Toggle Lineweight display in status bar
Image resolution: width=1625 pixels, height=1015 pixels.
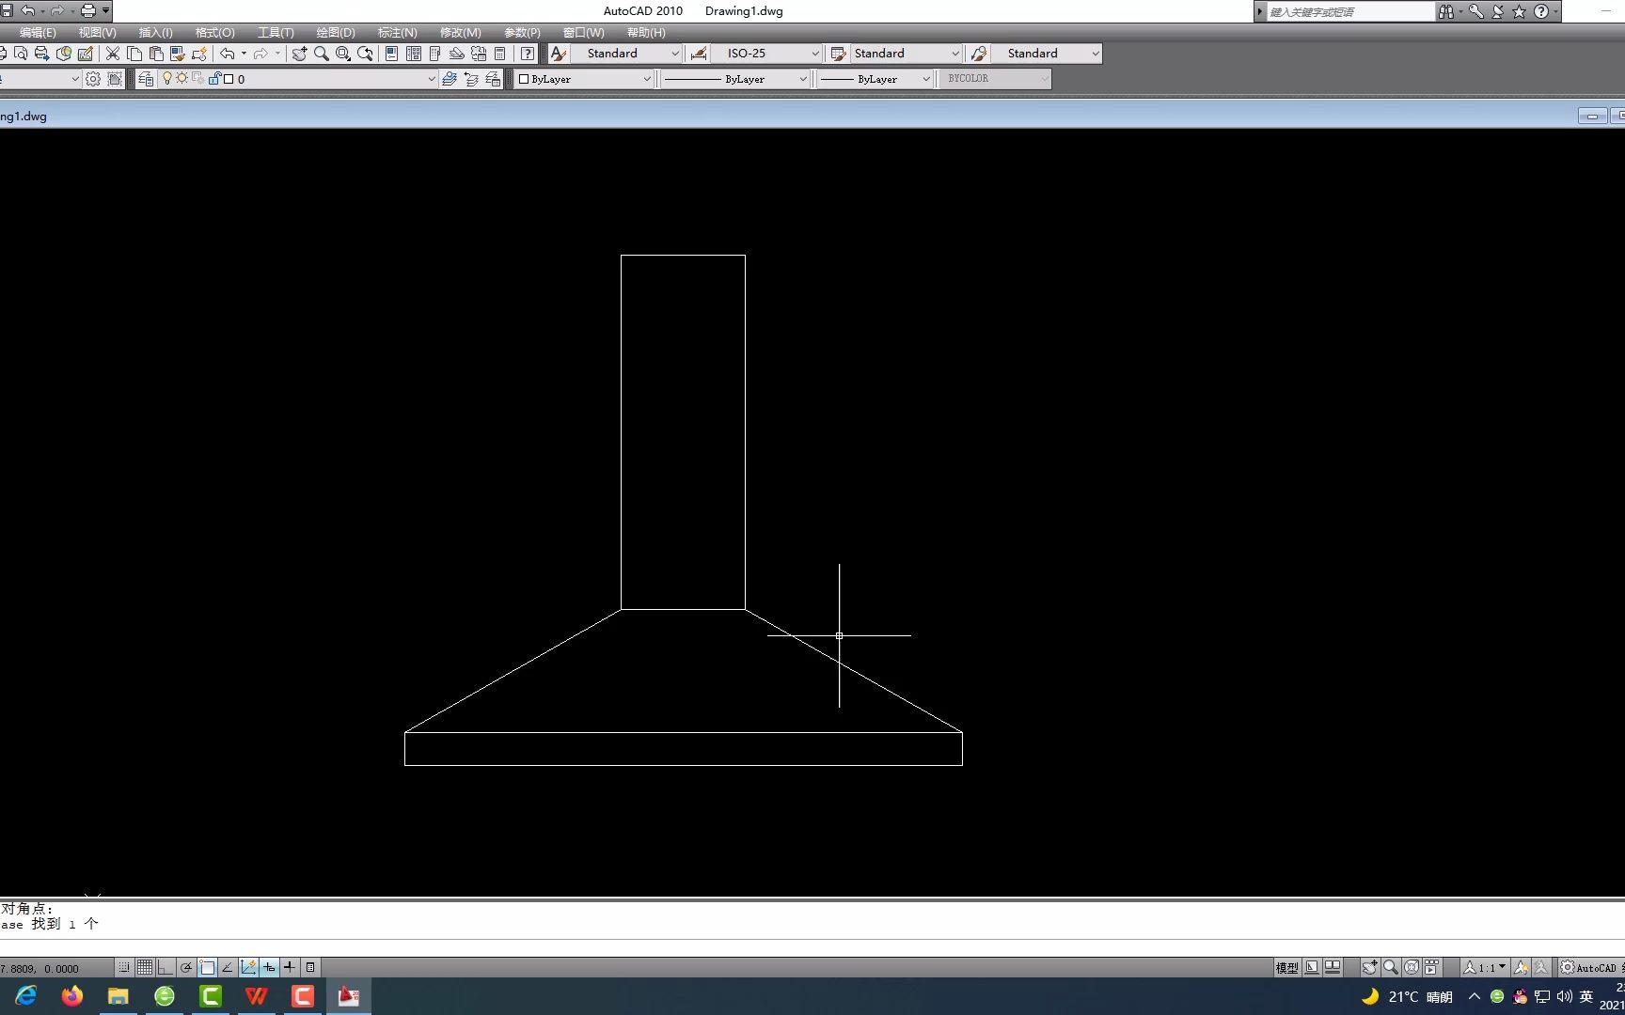point(290,967)
